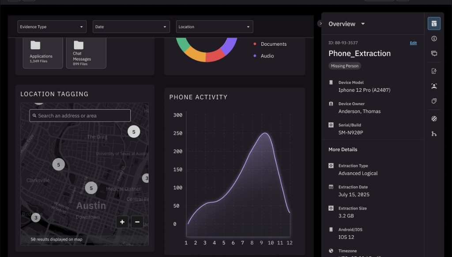Select the device export icon in the sidebar

[x=434, y=71]
